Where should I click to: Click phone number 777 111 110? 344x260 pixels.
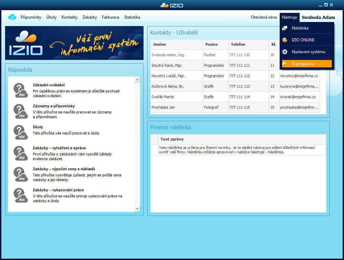[240, 55]
